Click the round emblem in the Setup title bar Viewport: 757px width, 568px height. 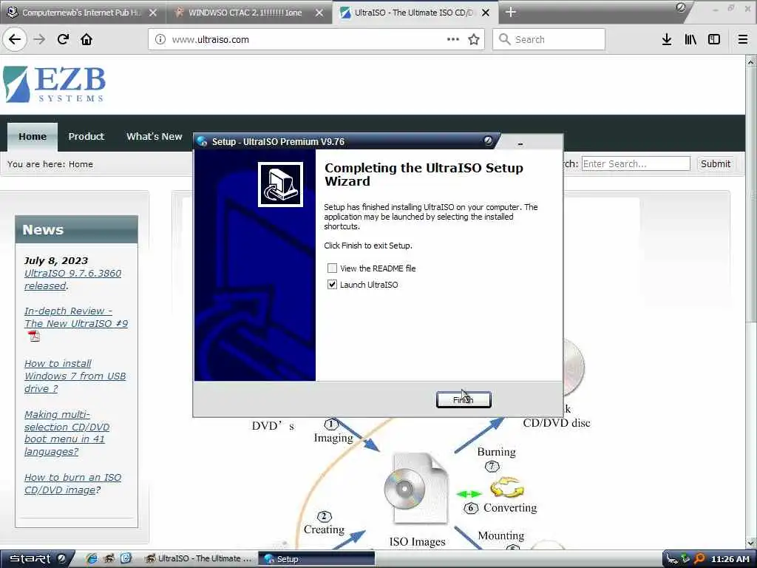point(488,141)
